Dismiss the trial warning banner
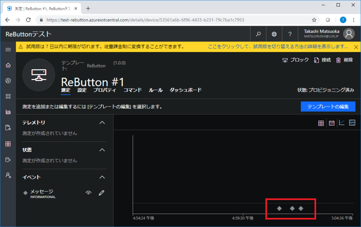The image size is (361, 227). coord(355,47)
